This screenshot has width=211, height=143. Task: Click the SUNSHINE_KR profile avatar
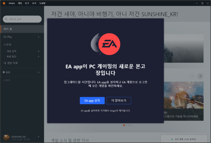(x=6, y=138)
